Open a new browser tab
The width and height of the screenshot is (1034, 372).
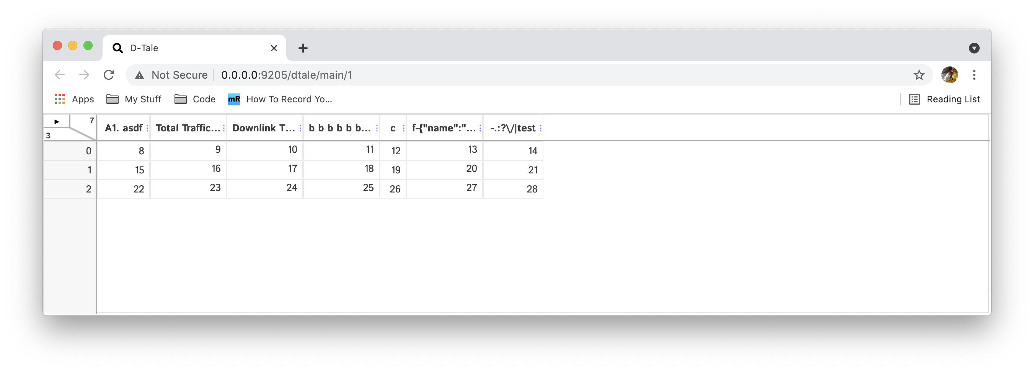(303, 48)
